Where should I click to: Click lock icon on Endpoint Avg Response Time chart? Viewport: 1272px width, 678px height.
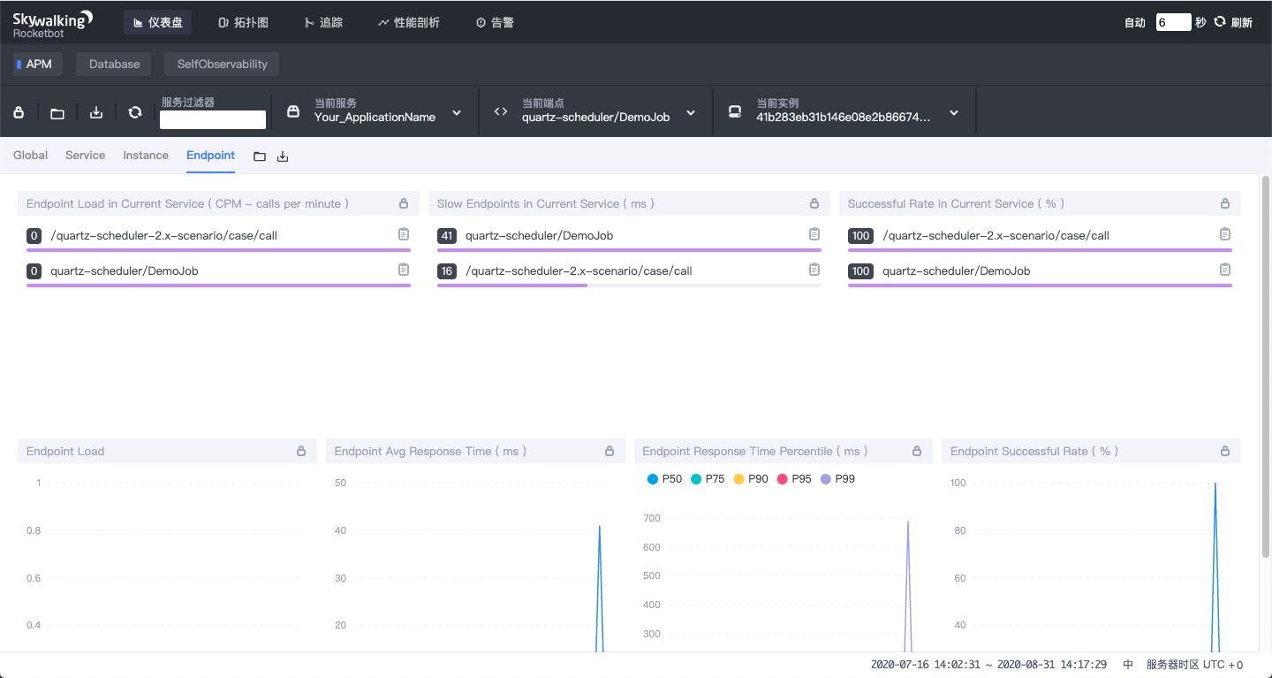tap(609, 451)
